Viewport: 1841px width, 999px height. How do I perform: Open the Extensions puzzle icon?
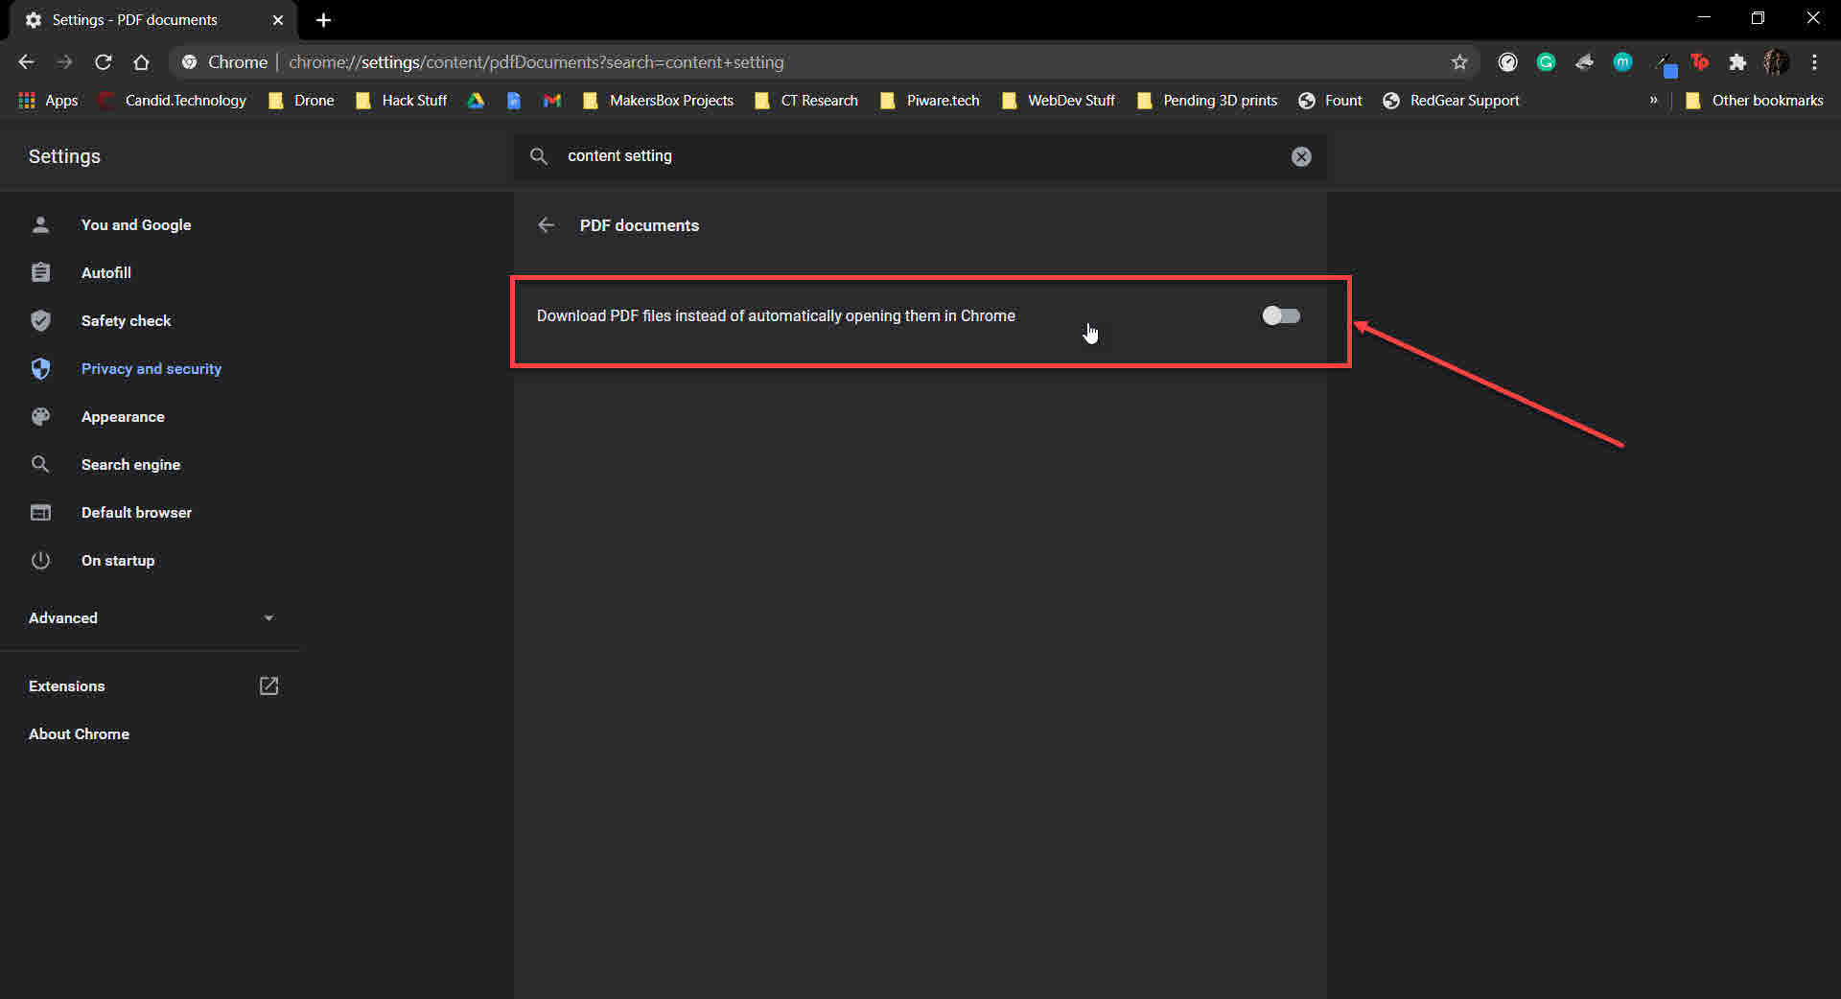[1737, 62]
